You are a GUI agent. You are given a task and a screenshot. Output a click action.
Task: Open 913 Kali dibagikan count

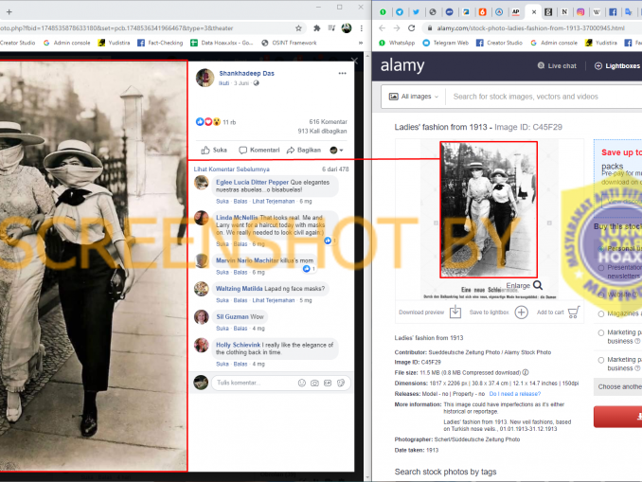click(322, 131)
